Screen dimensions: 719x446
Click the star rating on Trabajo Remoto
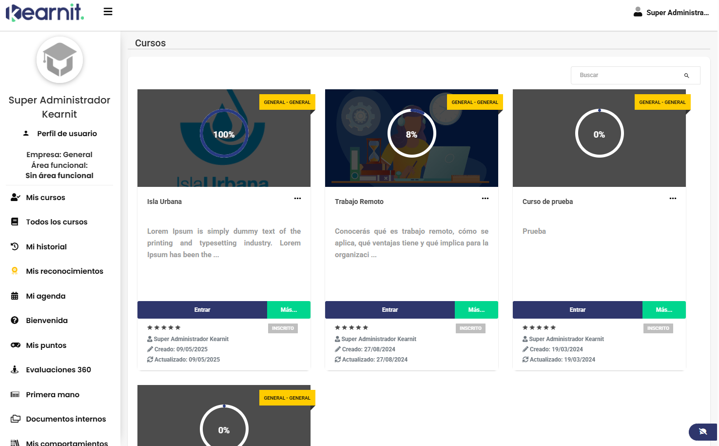click(x=351, y=327)
